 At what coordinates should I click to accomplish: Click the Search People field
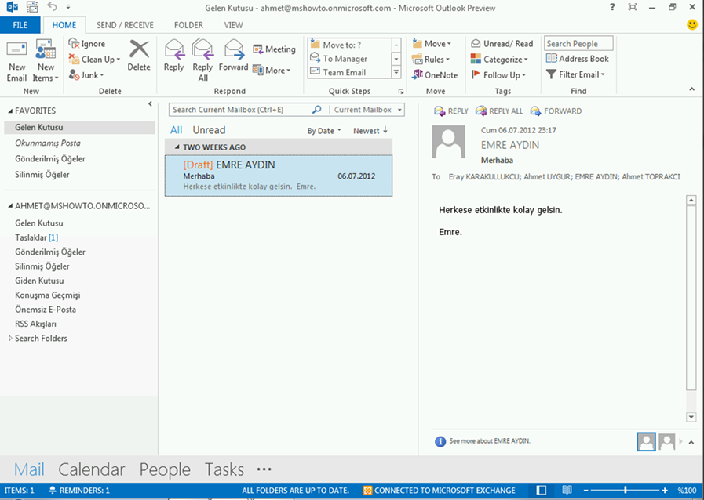pyautogui.click(x=578, y=44)
